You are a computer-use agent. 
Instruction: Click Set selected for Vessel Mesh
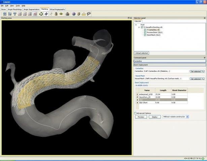pos(196,79)
